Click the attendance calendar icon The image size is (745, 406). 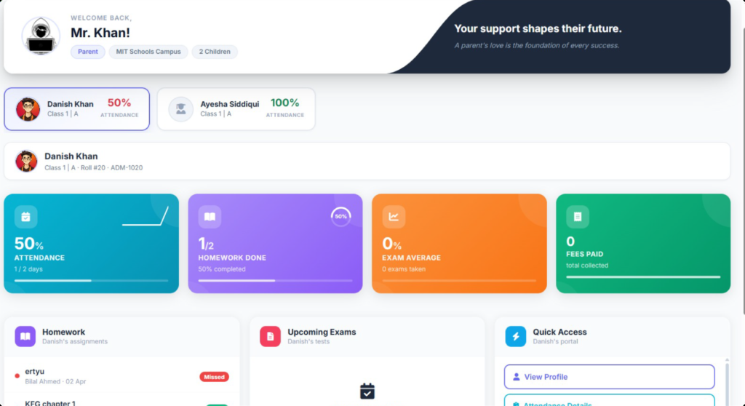pyautogui.click(x=25, y=217)
